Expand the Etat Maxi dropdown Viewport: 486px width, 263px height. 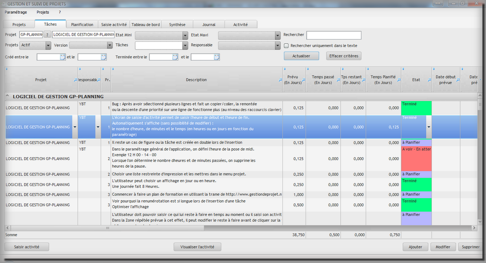point(278,35)
